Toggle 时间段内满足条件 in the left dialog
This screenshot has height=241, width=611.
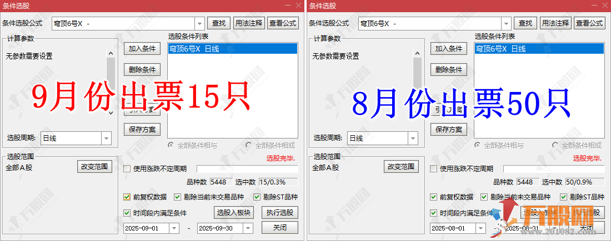pos(127,213)
